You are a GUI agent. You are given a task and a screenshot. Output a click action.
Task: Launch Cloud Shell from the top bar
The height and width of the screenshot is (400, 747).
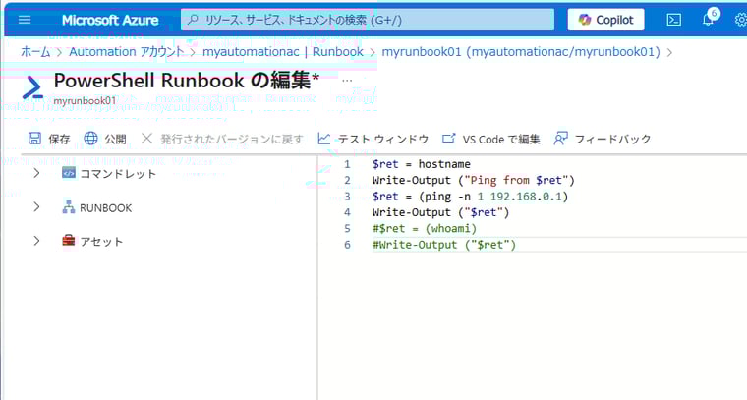pos(673,20)
